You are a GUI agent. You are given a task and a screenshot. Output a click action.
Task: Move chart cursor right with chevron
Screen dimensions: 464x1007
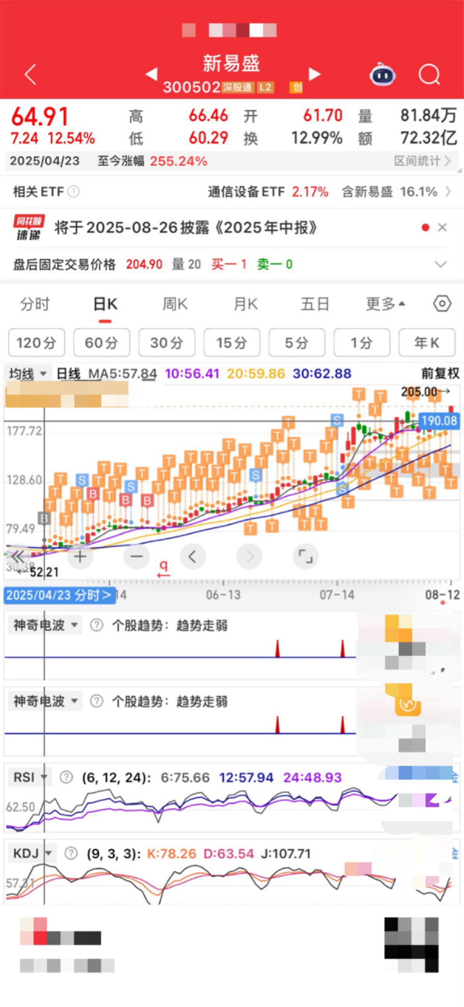tap(250, 556)
